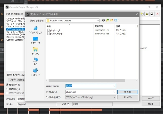Screen dimensions: 163x114
Task: Select DirectX Instruments category
Action: [x=16, y=27]
